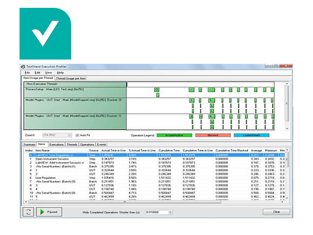The height and width of the screenshot is (235, 313).
Task: Toggle the Auto Fit checkbox
Action: [77, 135]
